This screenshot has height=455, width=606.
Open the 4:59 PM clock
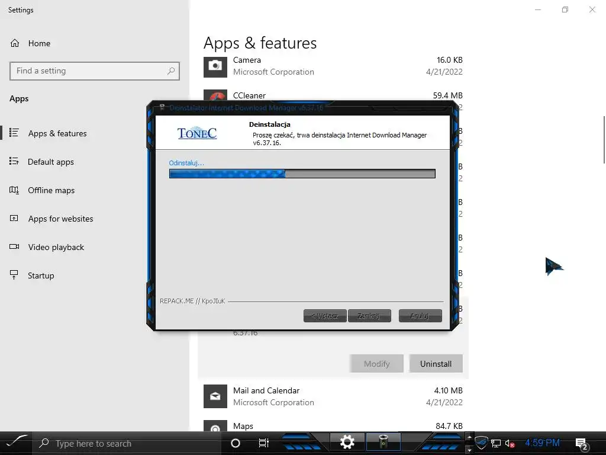coord(543,443)
